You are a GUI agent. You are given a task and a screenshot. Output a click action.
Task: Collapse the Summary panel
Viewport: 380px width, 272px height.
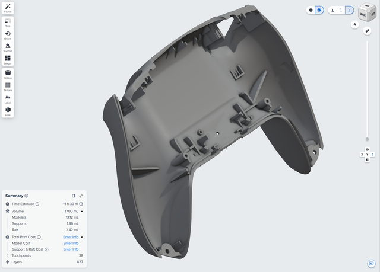point(81,196)
